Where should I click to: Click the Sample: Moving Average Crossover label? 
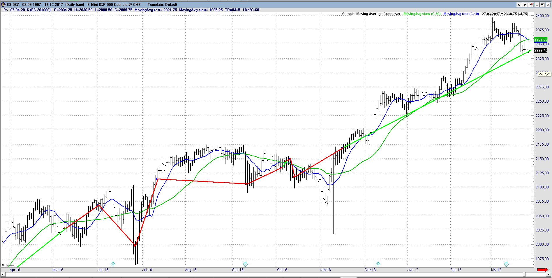pyautogui.click(x=371, y=14)
